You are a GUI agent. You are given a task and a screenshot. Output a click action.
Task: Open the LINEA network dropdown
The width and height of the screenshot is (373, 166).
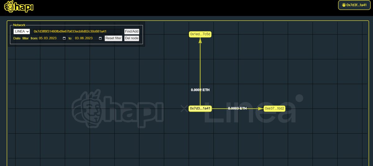(21, 31)
